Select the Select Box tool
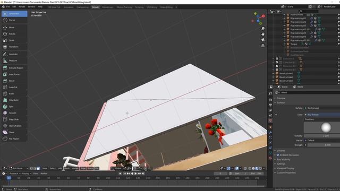 coord(14,14)
